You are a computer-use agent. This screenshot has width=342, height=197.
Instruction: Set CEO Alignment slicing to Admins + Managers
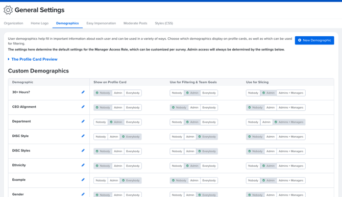tap(291, 108)
